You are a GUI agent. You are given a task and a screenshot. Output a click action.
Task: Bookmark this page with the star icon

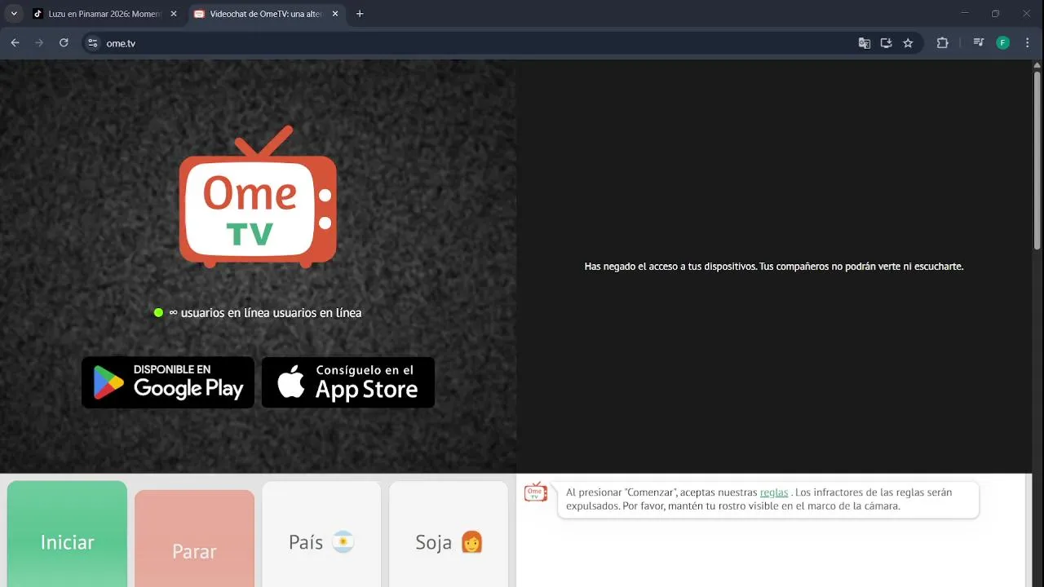(908, 43)
